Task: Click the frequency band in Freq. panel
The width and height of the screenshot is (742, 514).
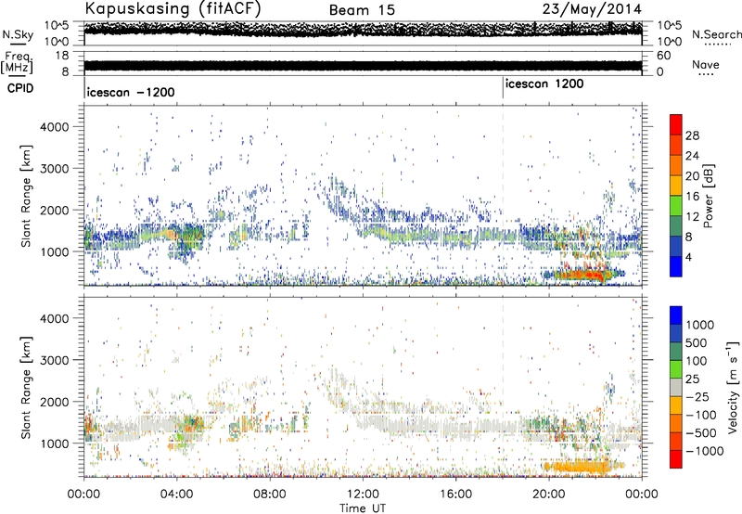Action: click(x=363, y=66)
